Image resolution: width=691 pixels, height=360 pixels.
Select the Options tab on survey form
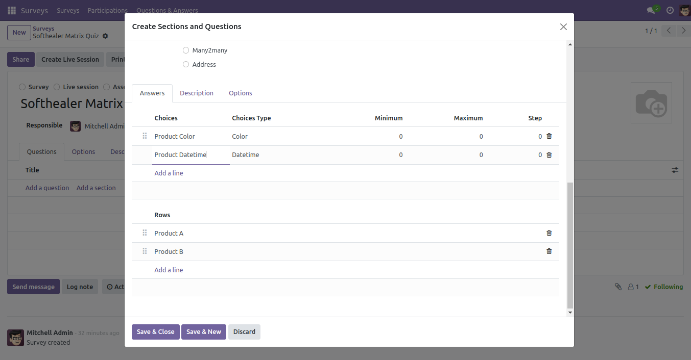pos(83,152)
